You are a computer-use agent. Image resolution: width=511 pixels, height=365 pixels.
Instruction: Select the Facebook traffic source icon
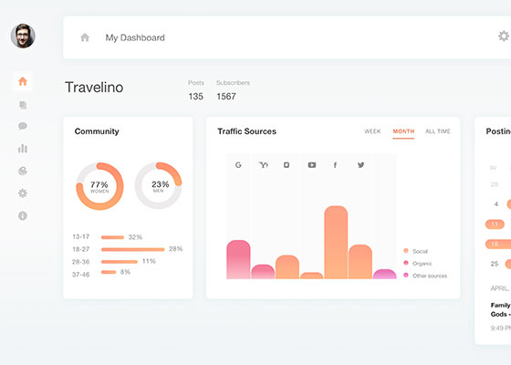[335, 165]
